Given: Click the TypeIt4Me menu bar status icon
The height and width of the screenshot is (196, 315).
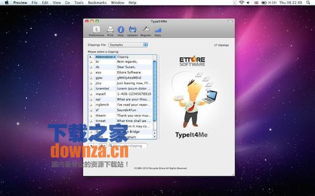Looking at the screenshot, I should (x=235, y=3).
